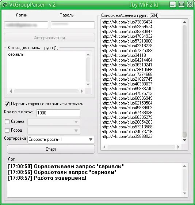Click scroll right arrow in keys box
Image resolution: width=195 pixels, height=205 pixels.
click(82, 91)
